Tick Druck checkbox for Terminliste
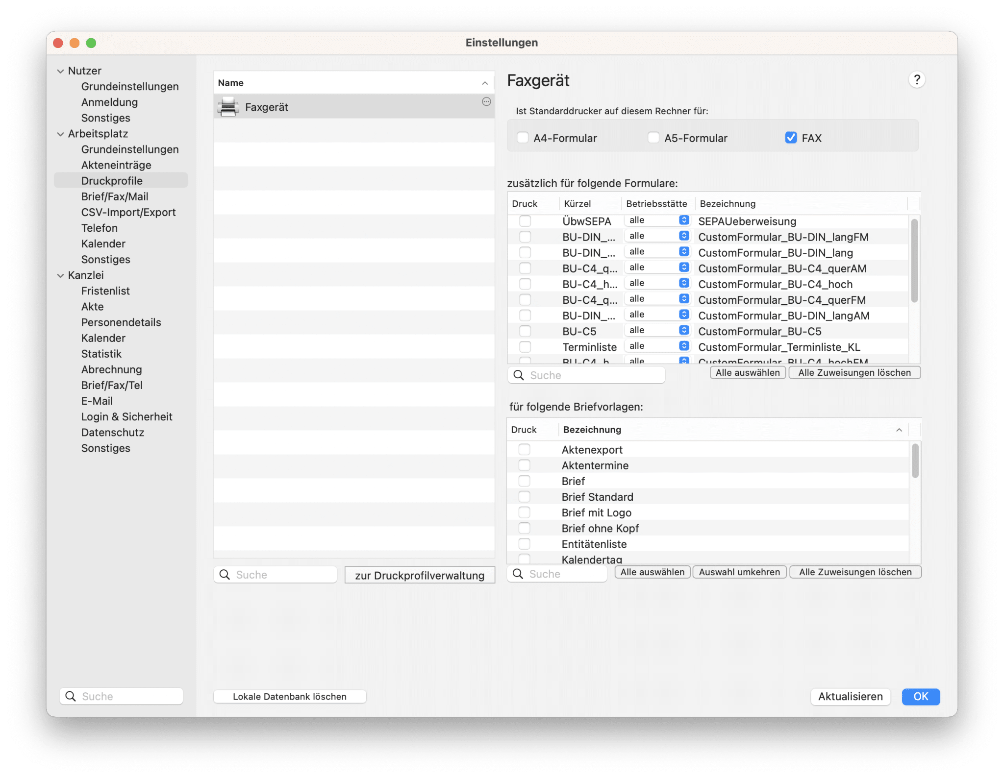1004x778 pixels. (x=525, y=346)
